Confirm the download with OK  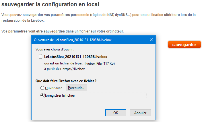(116, 113)
